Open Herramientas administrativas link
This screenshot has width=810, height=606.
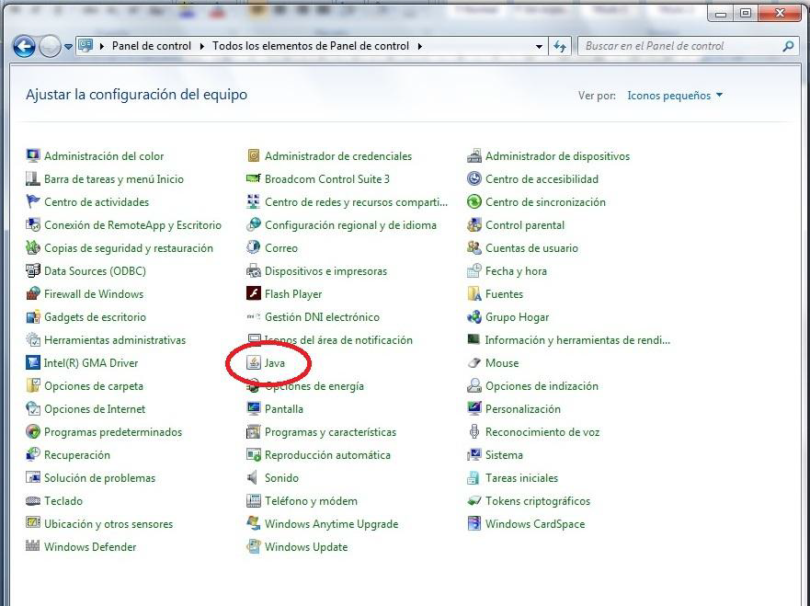point(115,340)
